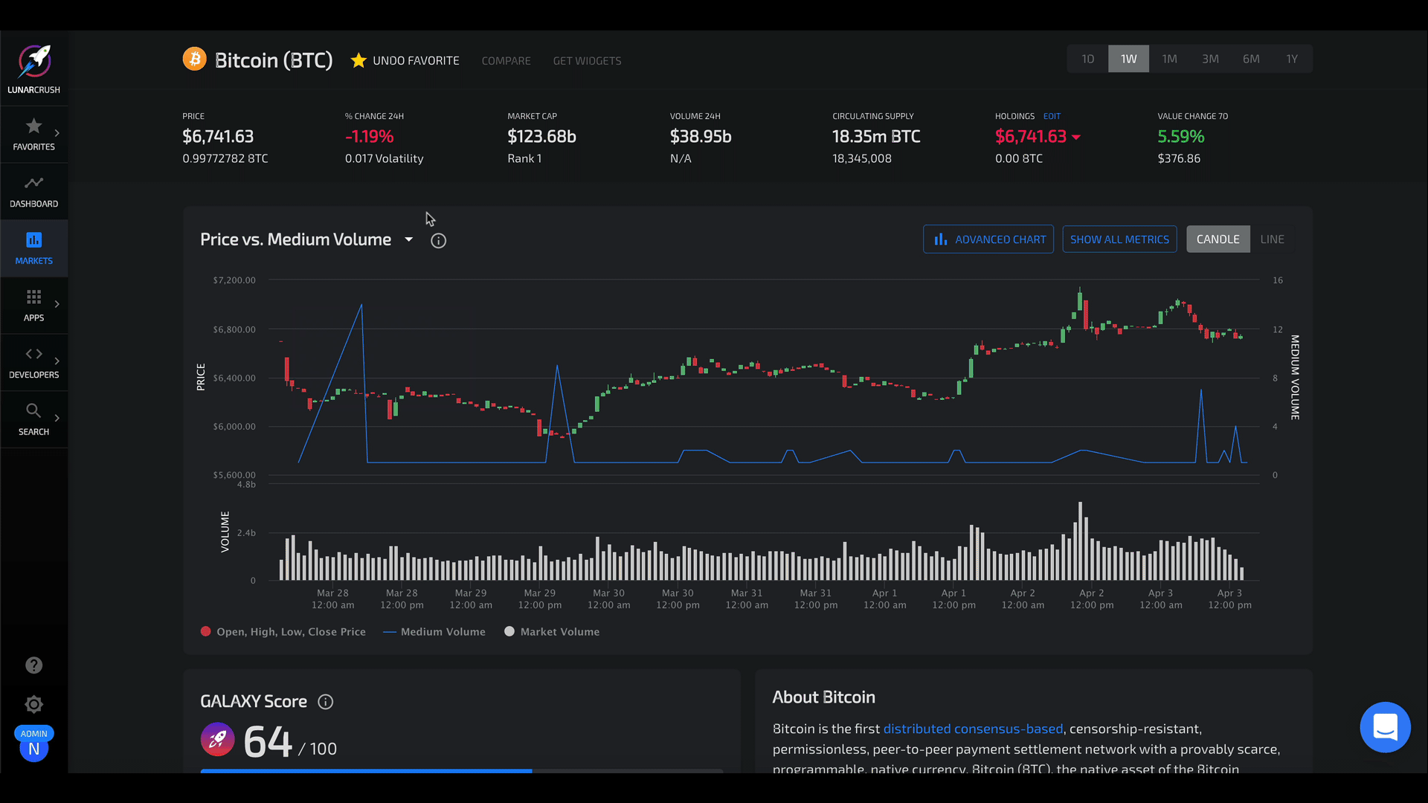Click GET WIDGETS
The width and height of the screenshot is (1428, 803).
coord(587,61)
